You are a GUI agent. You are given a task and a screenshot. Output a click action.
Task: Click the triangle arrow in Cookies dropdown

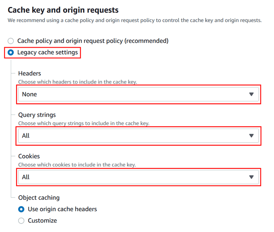(x=251, y=177)
